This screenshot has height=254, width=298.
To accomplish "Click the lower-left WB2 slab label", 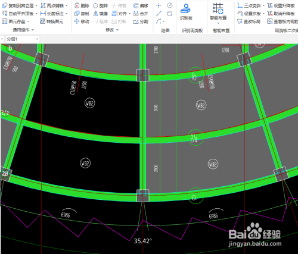I will (85, 163).
